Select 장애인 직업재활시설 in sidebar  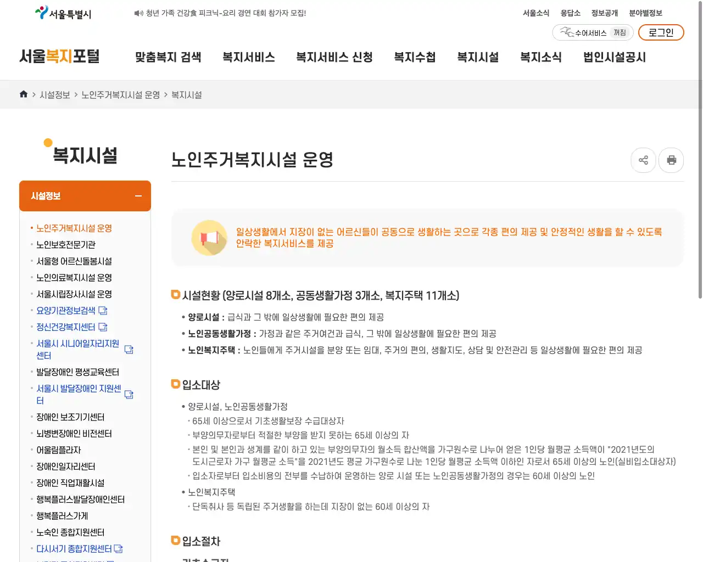[70, 483]
